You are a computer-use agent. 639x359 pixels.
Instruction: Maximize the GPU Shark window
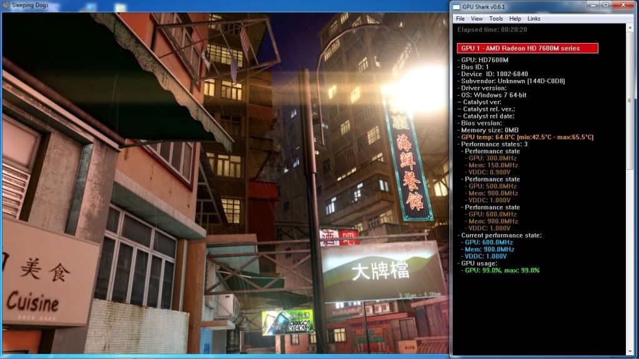click(x=605, y=5)
